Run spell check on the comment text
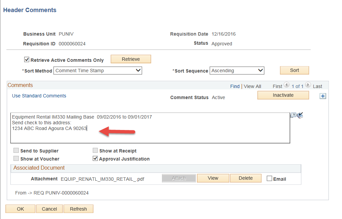 [300, 116]
